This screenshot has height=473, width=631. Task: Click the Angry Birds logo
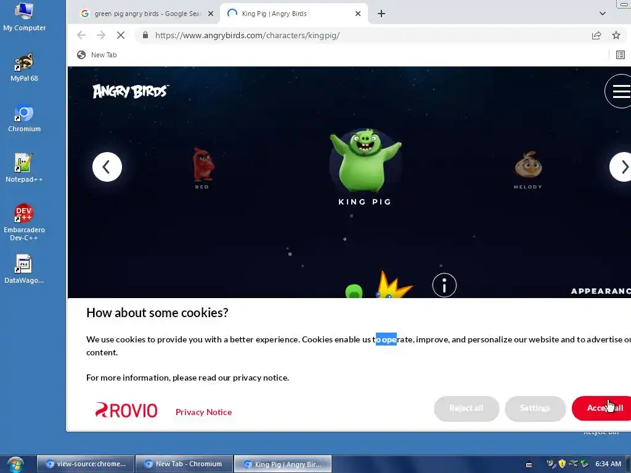131,91
